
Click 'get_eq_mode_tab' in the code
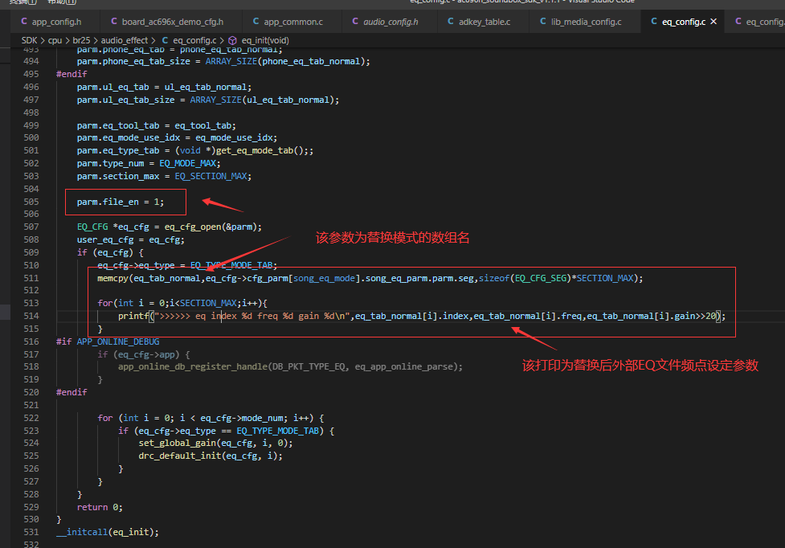(255, 150)
